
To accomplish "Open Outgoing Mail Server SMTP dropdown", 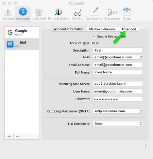I will pyautogui.click(x=118, y=111).
